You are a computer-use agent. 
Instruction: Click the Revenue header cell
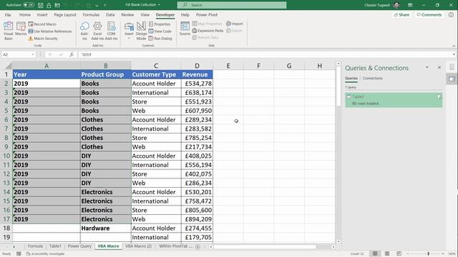198,74
